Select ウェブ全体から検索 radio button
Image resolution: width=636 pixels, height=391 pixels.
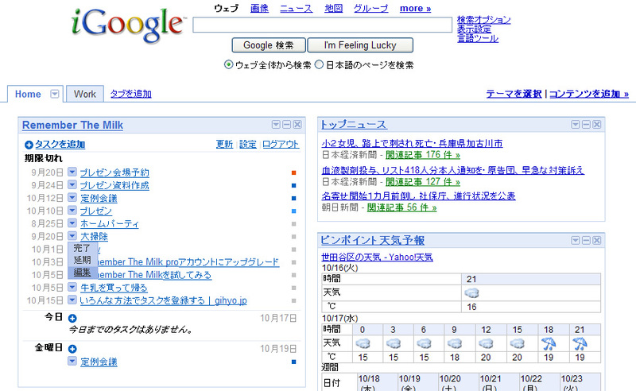[229, 64]
